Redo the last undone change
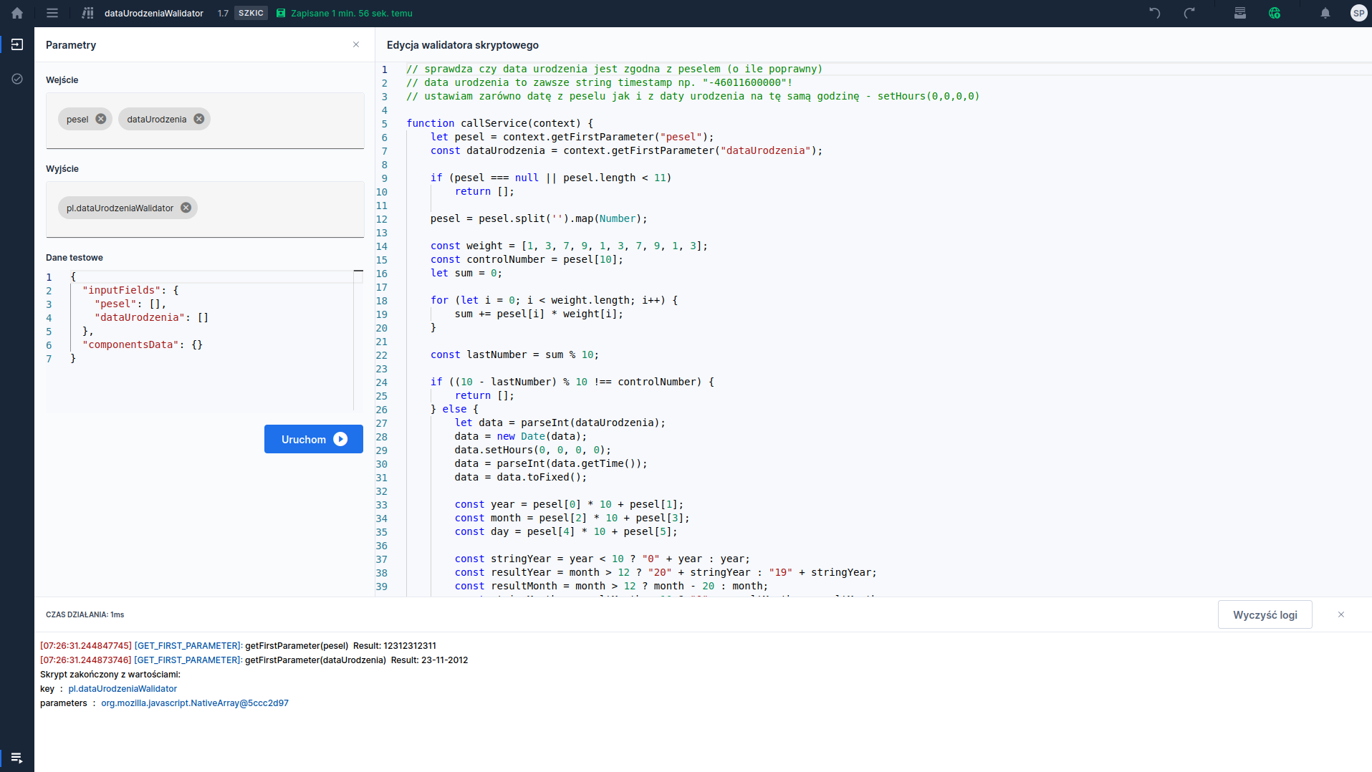This screenshot has height=772, width=1372. click(x=1189, y=13)
